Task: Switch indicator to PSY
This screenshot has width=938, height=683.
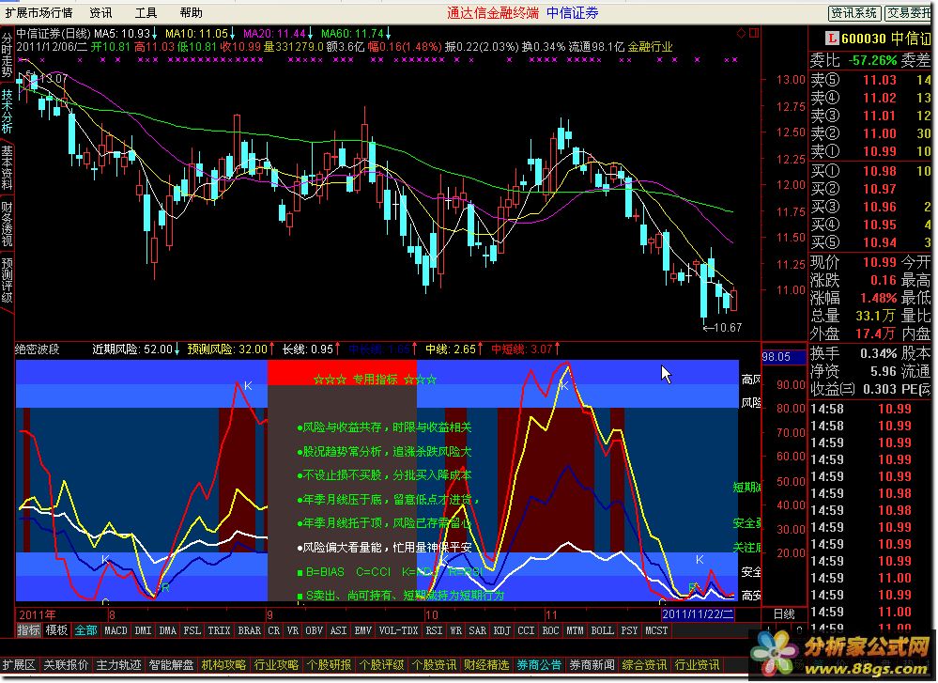Action: [x=629, y=630]
